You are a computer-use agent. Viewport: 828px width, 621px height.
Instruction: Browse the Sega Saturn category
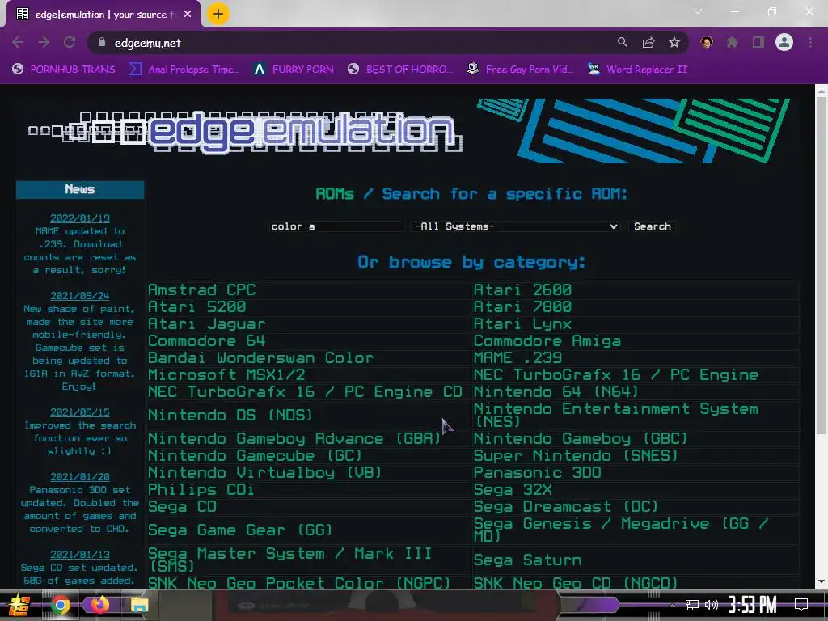(x=527, y=560)
